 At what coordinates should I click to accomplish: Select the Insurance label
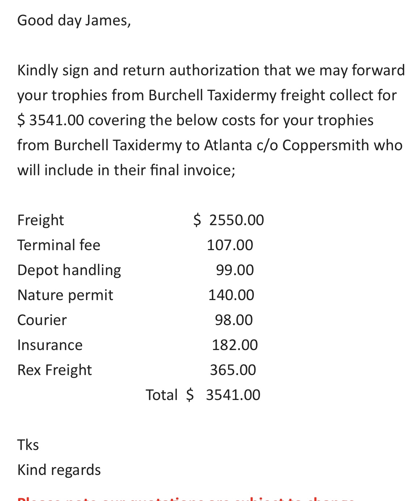click(50, 345)
